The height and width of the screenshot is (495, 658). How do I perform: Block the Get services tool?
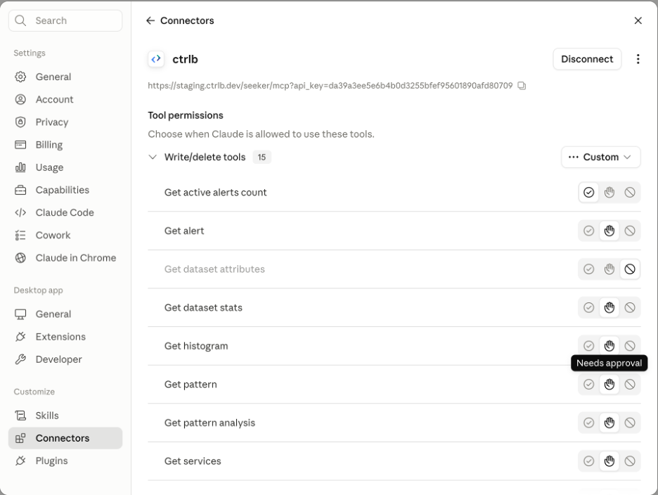630,461
